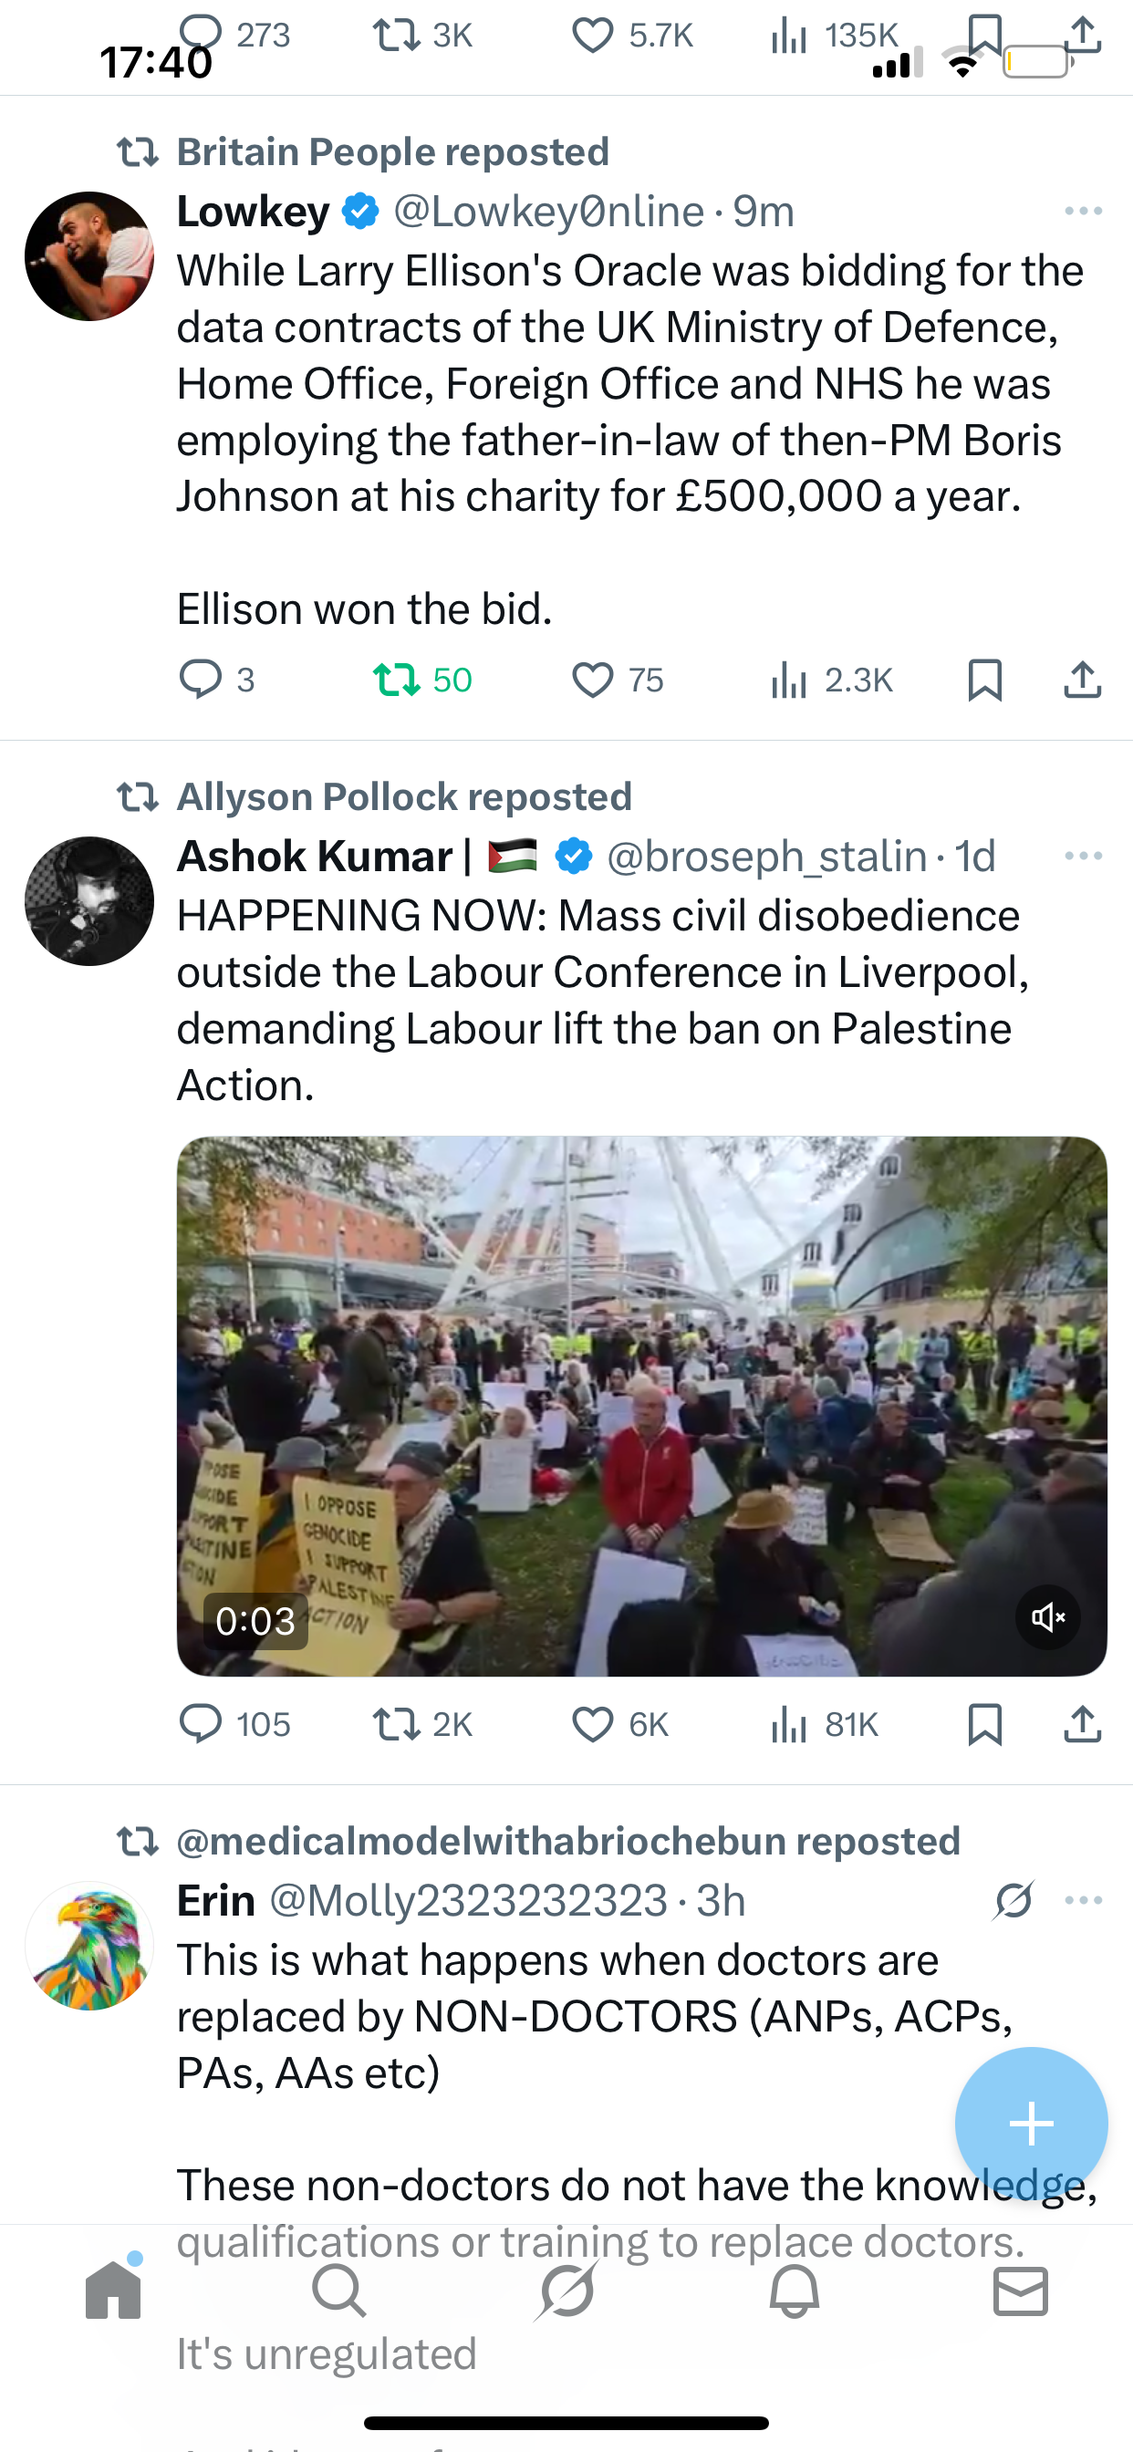Open more options for Ashok Kumar's tweet
This screenshot has height=2452, width=1133.
click(1084, 857)
